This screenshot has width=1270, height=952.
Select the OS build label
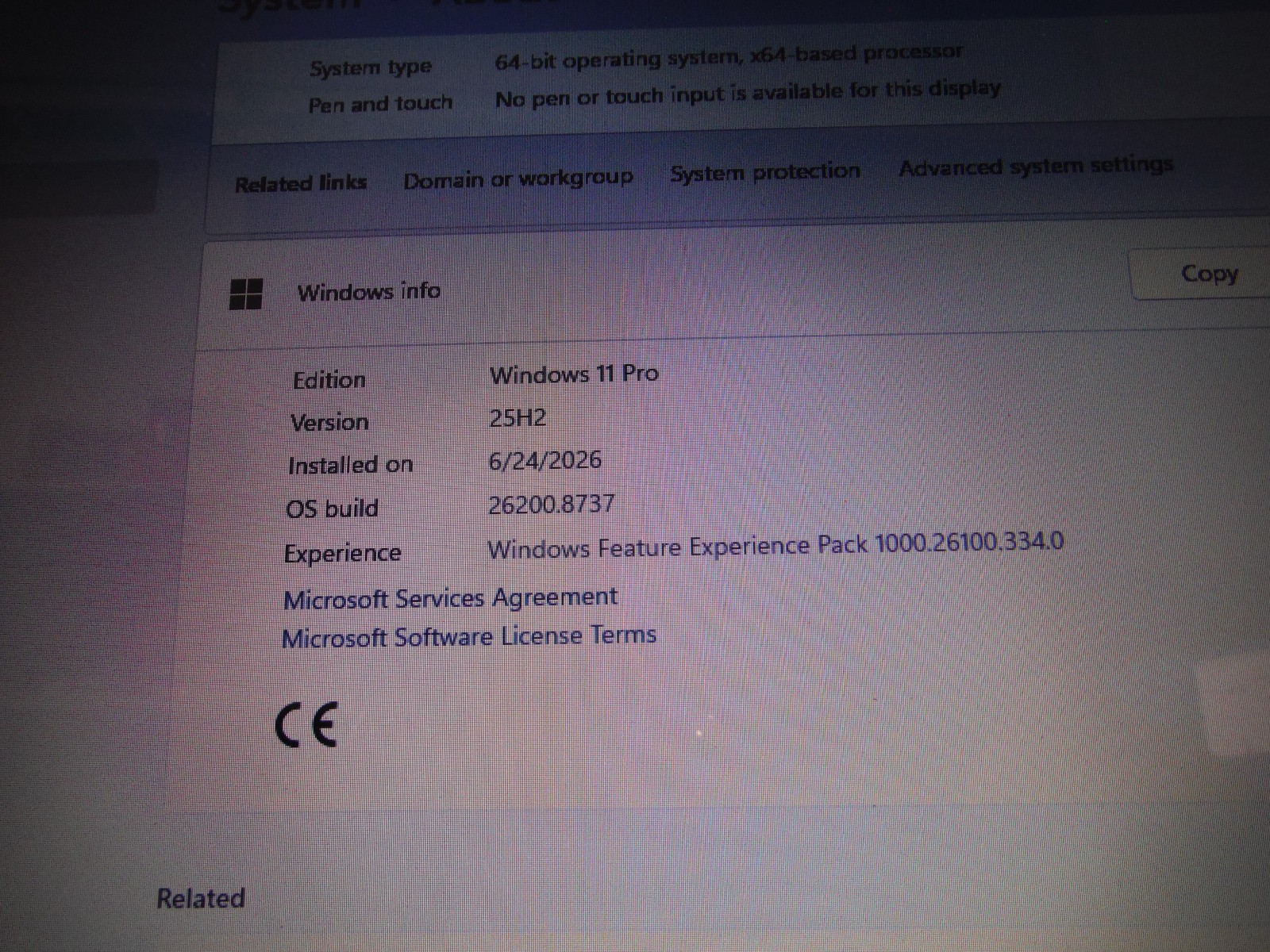[333, 508]
